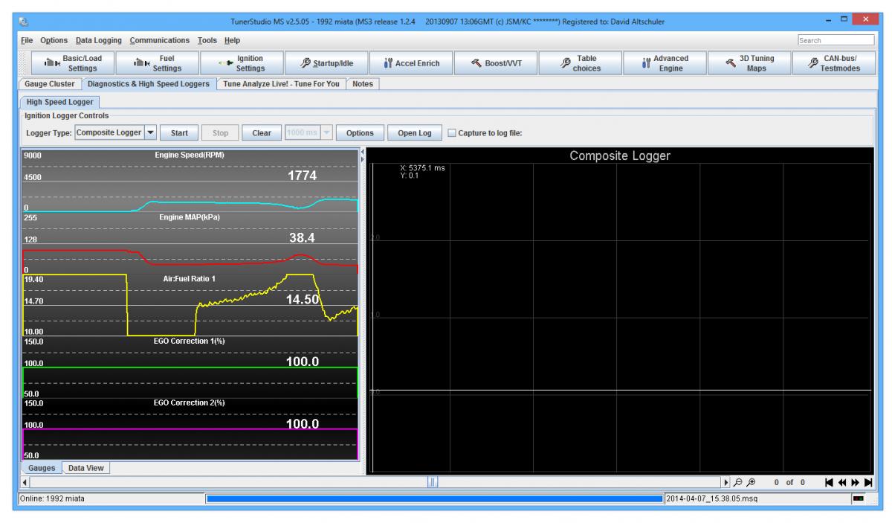Switch to the Data View tab
892x523 pixels.
(x=86, y=469)
